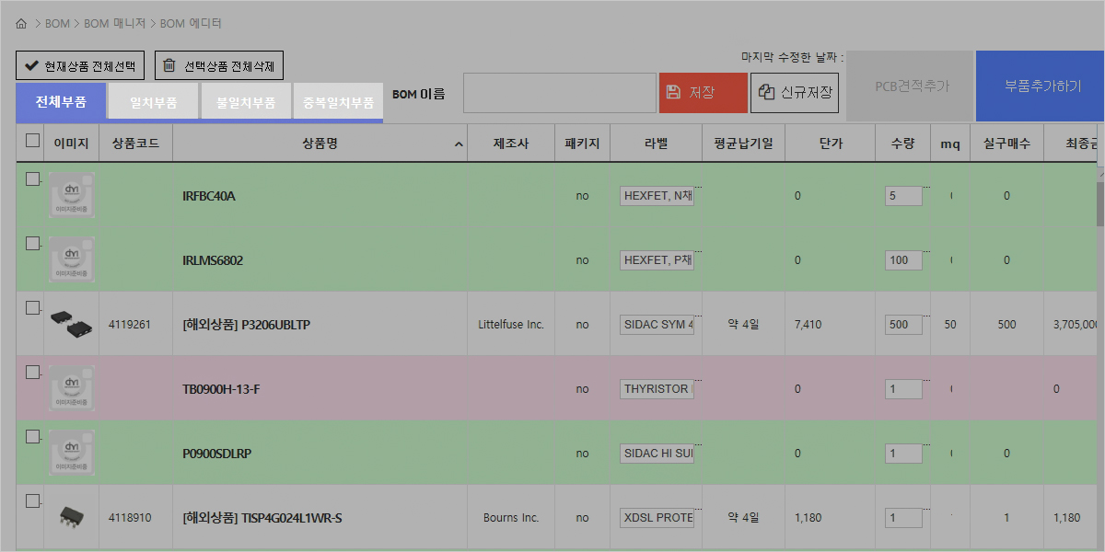Click the PCB견적추가 button
Viewport: 1105px width, 552px height.
911,86
